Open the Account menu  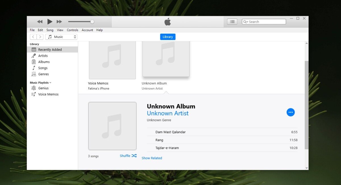(87, 30)
